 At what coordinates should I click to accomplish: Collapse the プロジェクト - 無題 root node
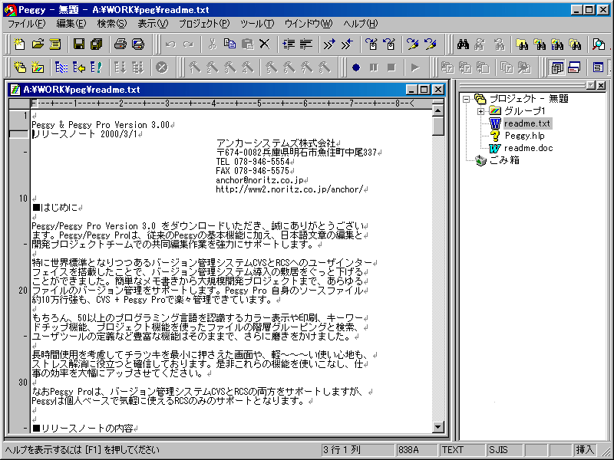point(466,99)
